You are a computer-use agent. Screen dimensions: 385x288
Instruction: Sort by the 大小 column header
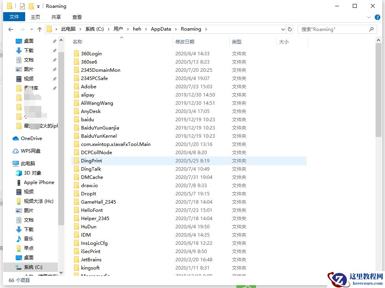[284, 42]
